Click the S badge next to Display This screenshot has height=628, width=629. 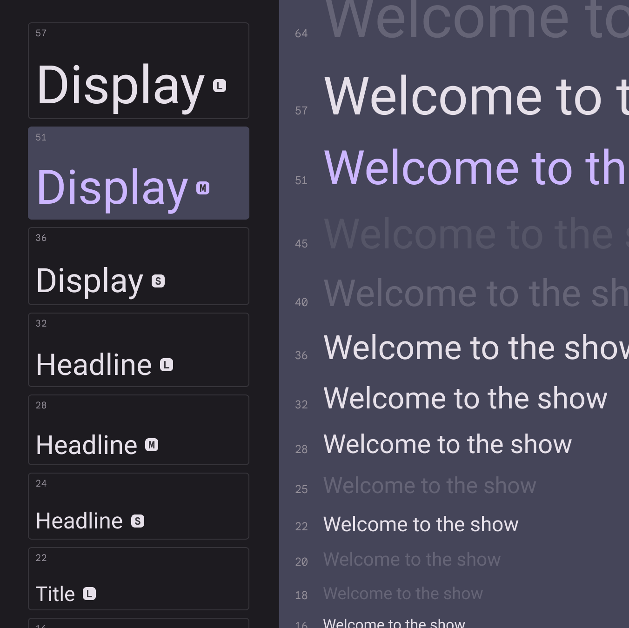click(x=158, y=281)
